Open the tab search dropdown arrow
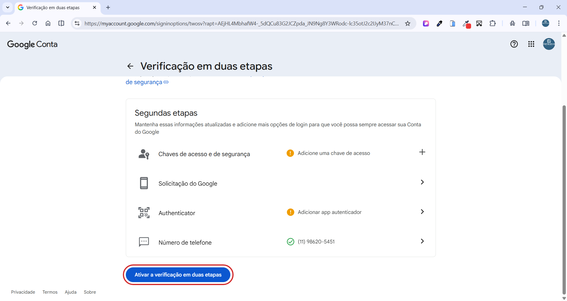567x301 pixels. tap(8, 7)
